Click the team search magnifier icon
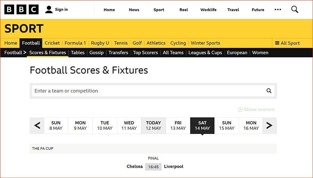This screenshot has width=313, height=178. pos(269,91)
